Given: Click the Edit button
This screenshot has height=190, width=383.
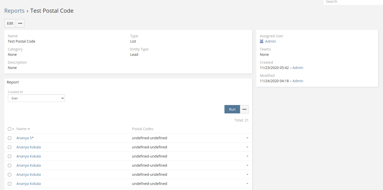Looking at the screenshot, I should coord(10,23).
